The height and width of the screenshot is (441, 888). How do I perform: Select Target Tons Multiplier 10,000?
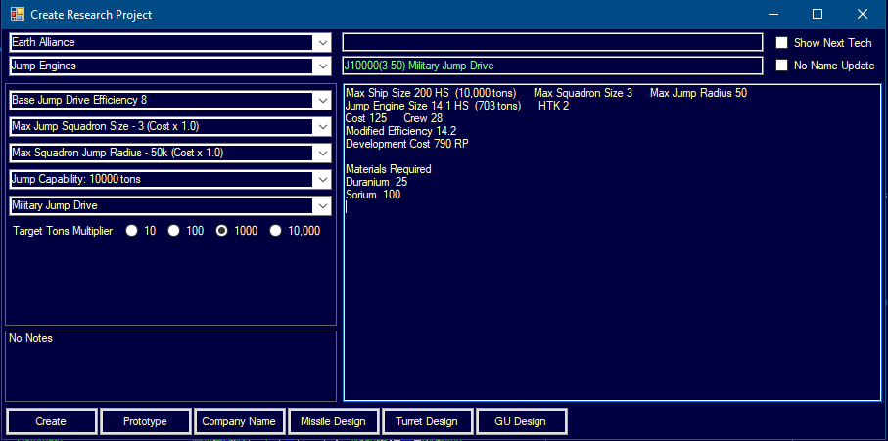click(276, 231)
